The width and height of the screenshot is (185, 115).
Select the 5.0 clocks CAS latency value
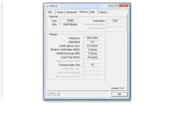pos(92,46)
